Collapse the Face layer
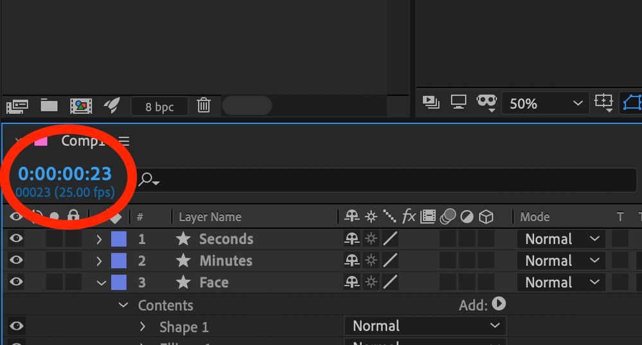The image size is (642, 345). 100,283
